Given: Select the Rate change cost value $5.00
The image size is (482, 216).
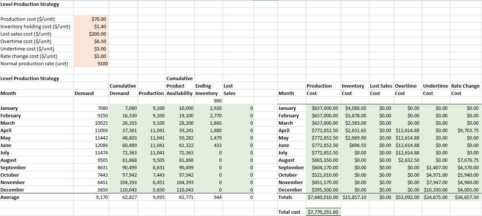Looking at the screenshot, I should 92,56.
